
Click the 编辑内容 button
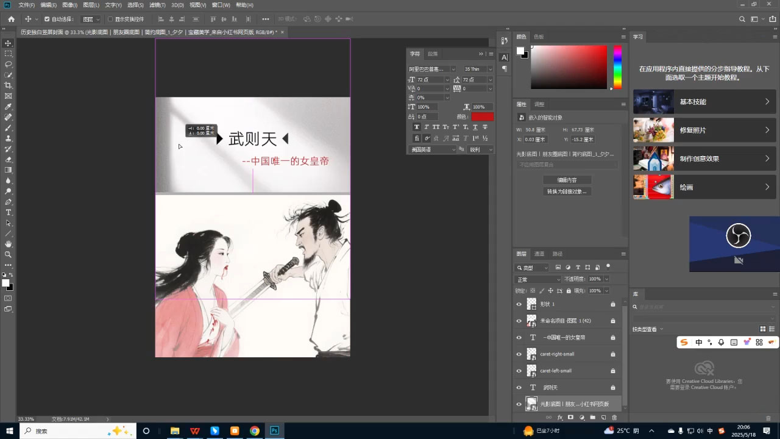(567, 180)
